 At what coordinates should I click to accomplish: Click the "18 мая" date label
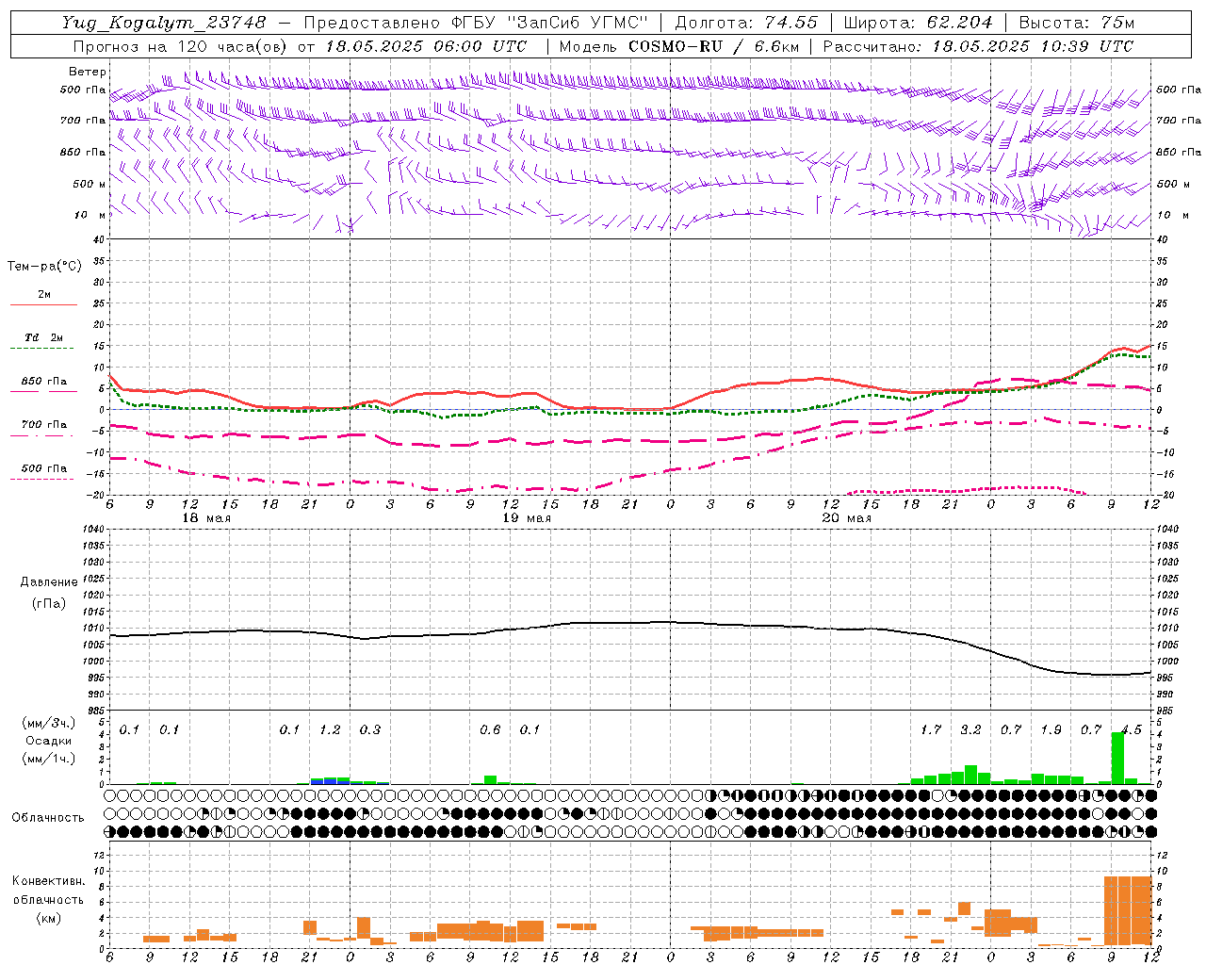205,518
